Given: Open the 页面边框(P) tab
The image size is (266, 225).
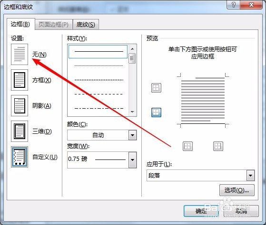Looking at the screenshot, I should [53, 25].
